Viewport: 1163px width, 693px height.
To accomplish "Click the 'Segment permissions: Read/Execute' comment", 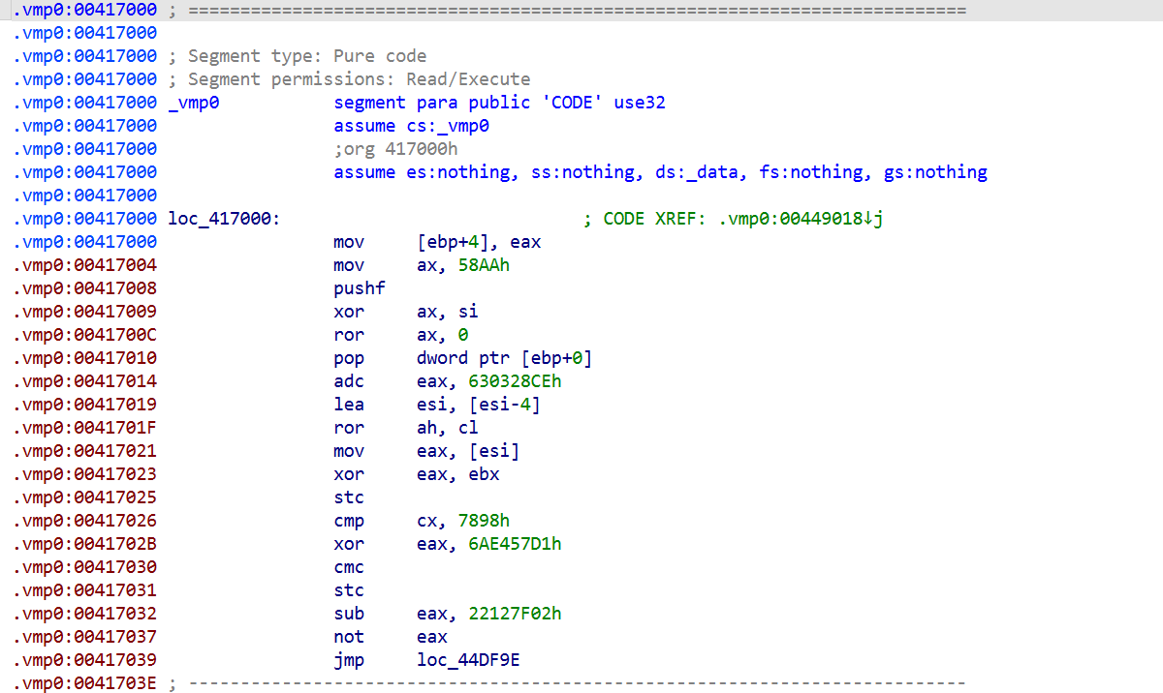I will 359,79.
